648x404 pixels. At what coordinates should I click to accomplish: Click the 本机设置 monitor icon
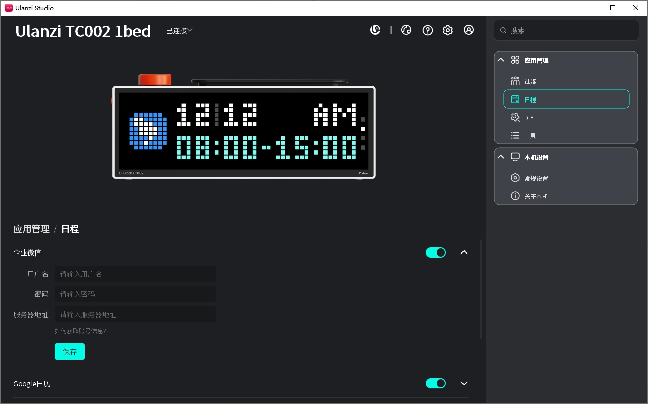(x=515, y=157)
